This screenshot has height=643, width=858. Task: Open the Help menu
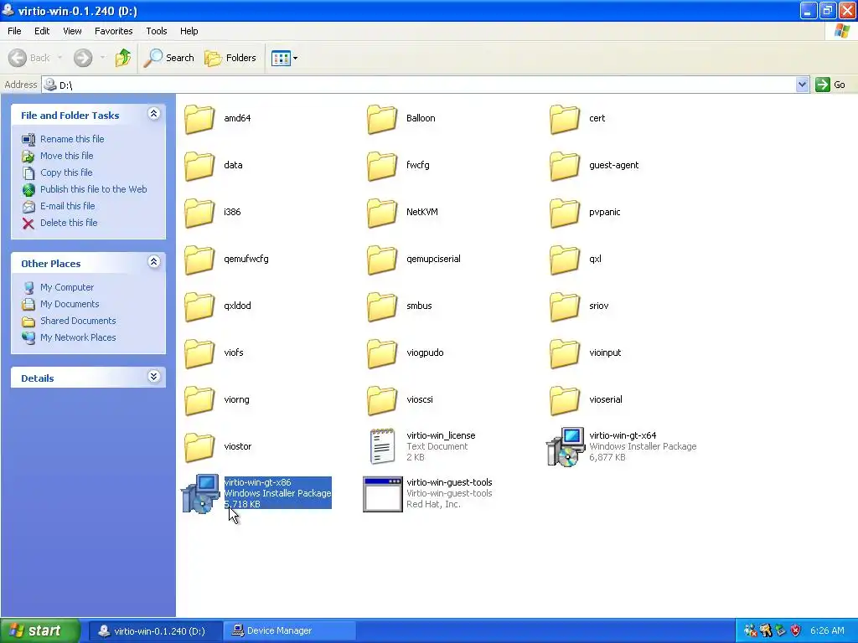tap(189, 31)
